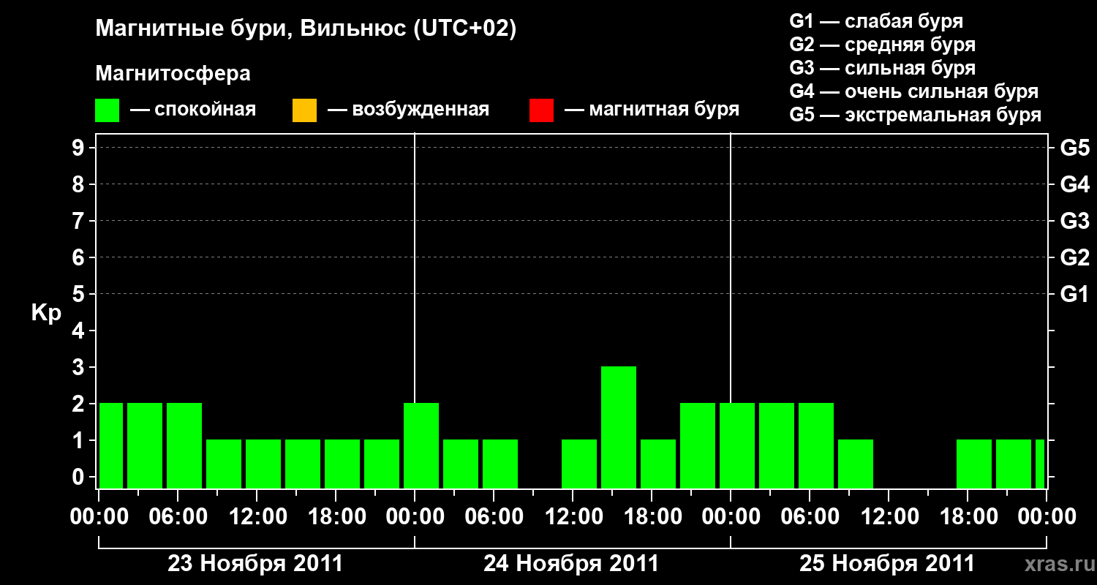Click the first Kp 2 bar of 24 November
Image resolution: width=1097 pixels, height=585 pixels.
click(x=421, y=445)
